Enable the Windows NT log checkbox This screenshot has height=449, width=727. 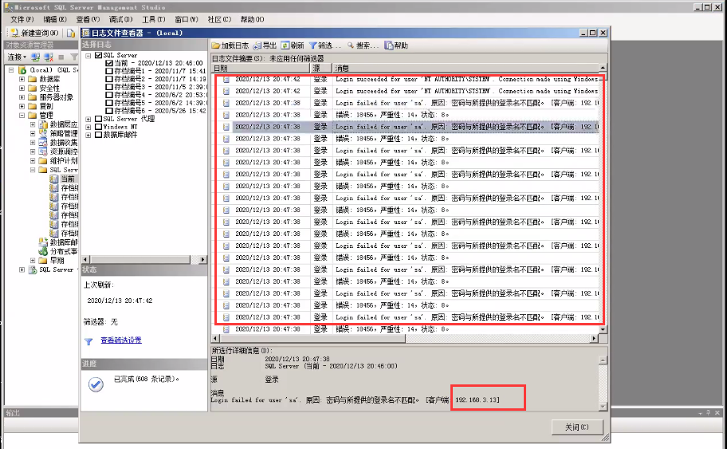click(x=99, y=127)
